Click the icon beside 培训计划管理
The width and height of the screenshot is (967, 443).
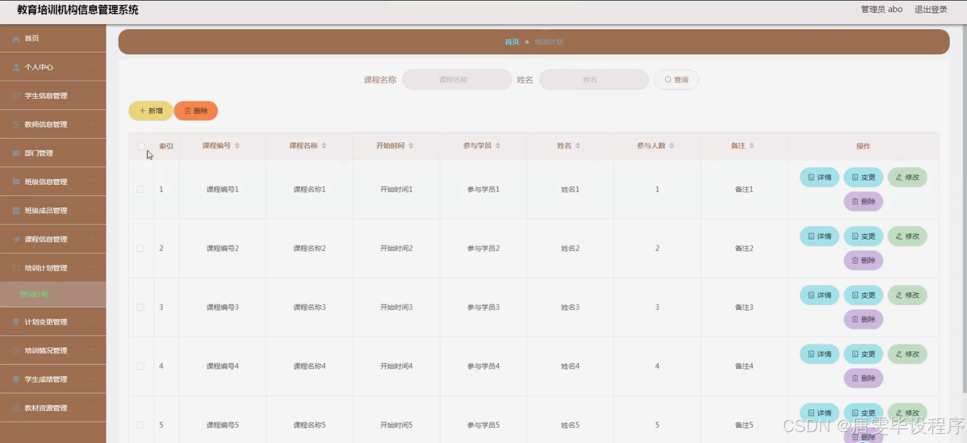click(x=16, y=268)
